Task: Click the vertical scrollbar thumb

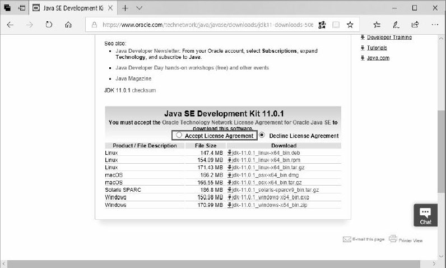Action: click(x=441, y=151)
